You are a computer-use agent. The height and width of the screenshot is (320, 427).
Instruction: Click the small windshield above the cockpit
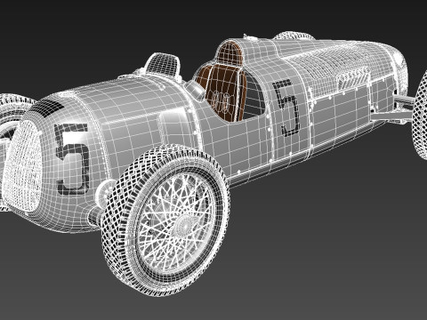pyautogui.click(x=163, y=66)
